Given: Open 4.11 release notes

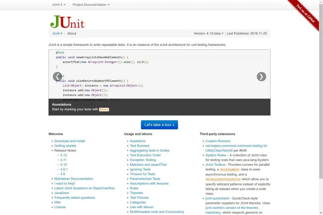Looking at the screenshot, I should (63, 160).
